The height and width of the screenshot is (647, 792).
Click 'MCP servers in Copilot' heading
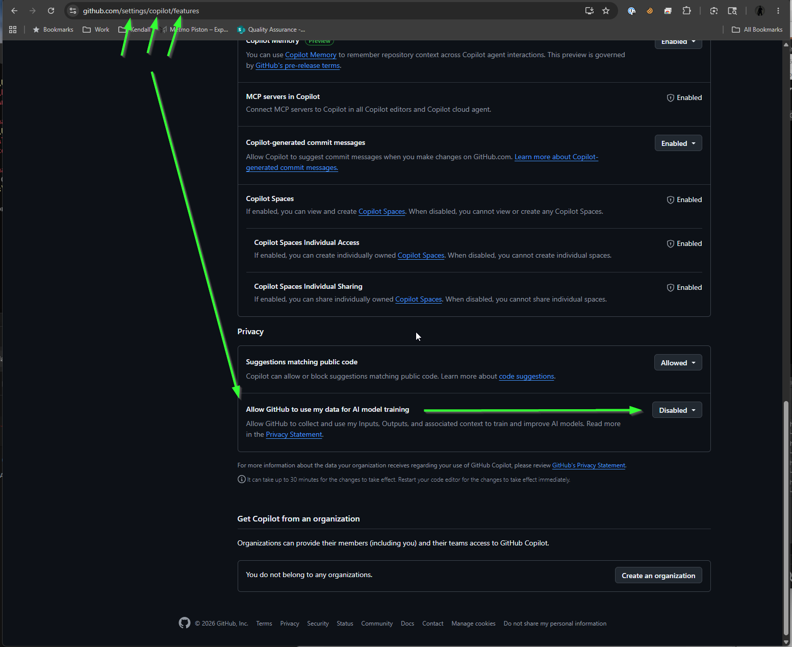point(283,96)
